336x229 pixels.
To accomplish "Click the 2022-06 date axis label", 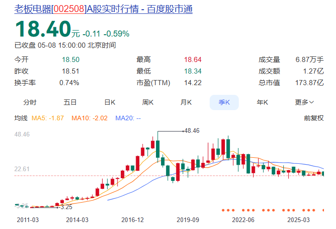I will point(243,220).
